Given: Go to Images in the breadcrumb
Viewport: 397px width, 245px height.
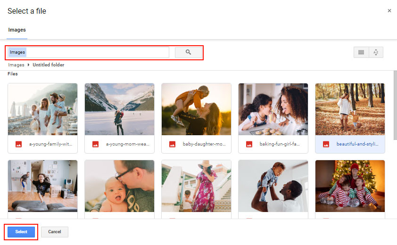Looking at the screenshot, I should 16,65.
